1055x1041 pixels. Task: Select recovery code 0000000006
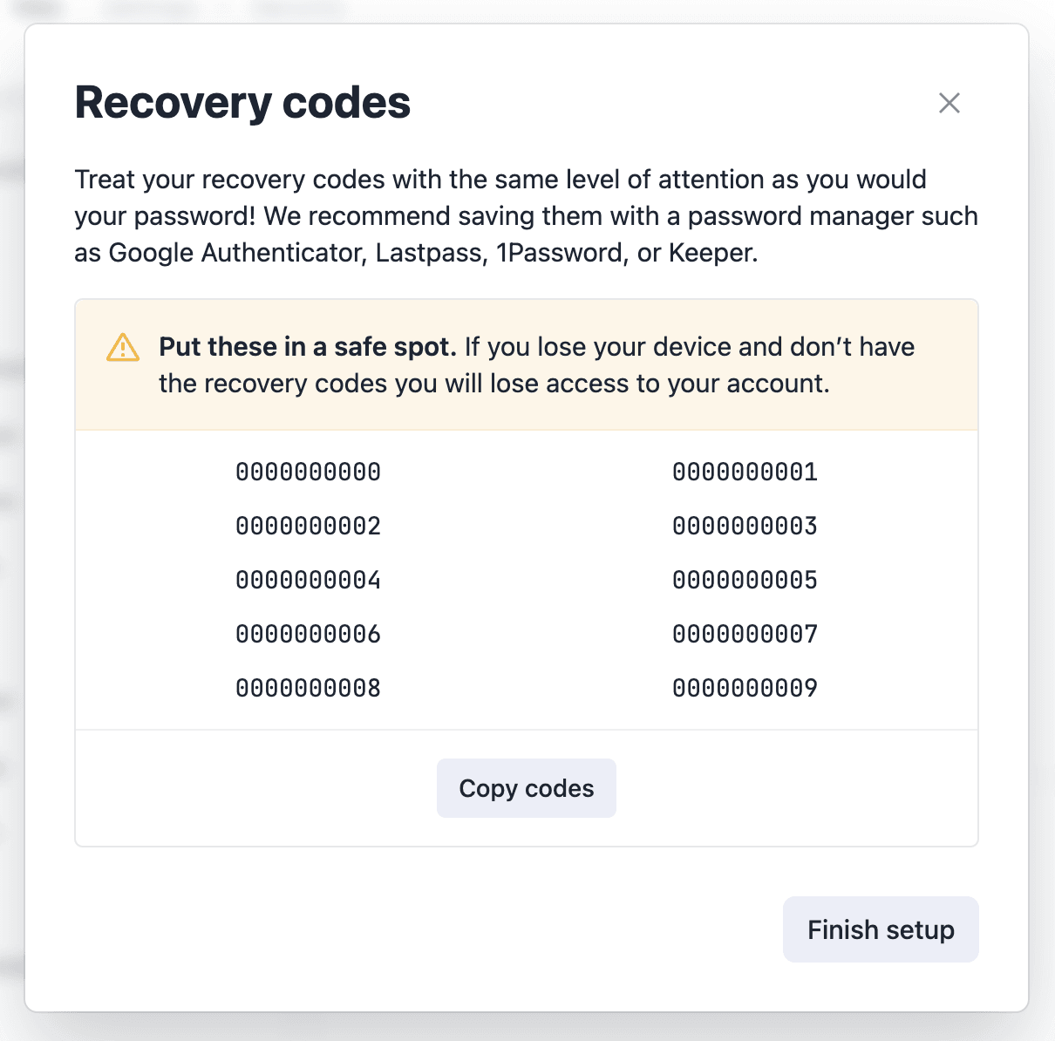pyautogui.click(x=307, y=634)
